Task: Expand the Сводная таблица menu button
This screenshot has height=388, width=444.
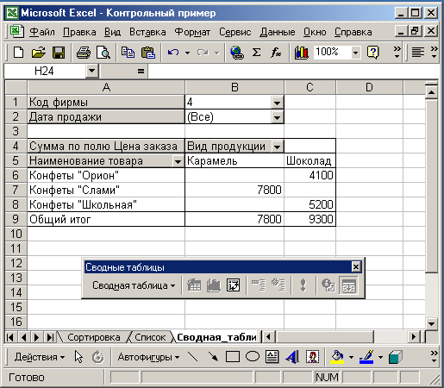Action: [x=134, y=285]
